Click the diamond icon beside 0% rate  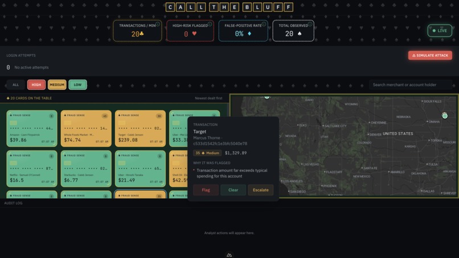249,34
